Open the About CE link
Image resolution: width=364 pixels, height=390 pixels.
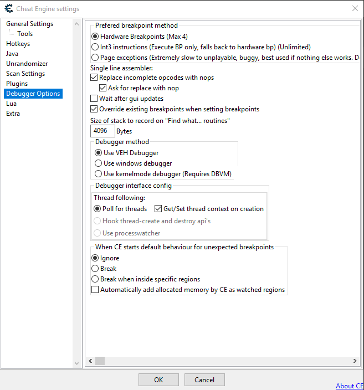[349, 386]
